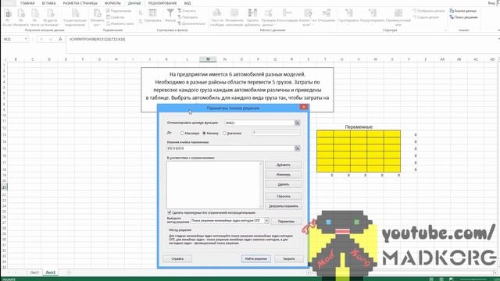
Task: Toggle the non-negative variables checkbox
Action: click(170, 212)
